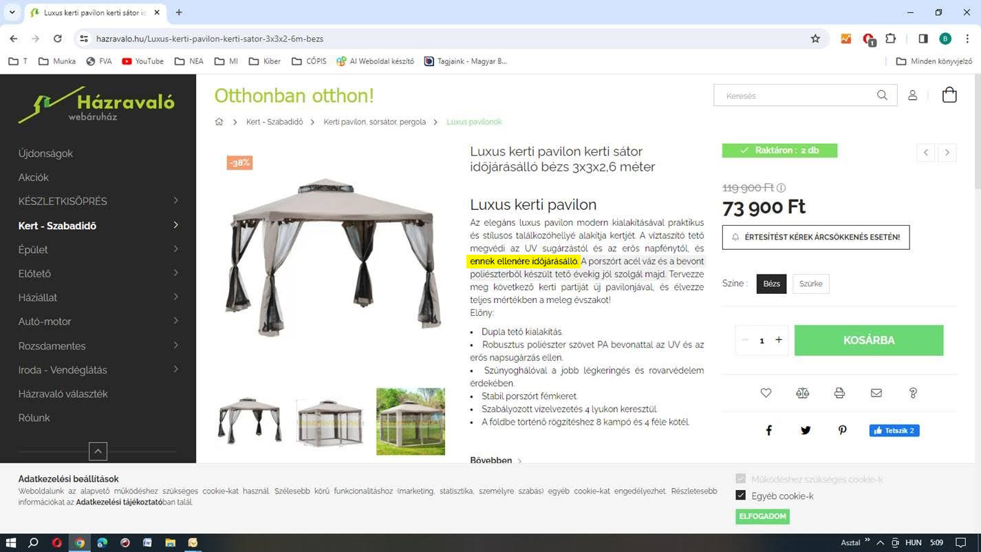Add product to wishlist heart icon

pyautogui.click(x=766, y=393)
